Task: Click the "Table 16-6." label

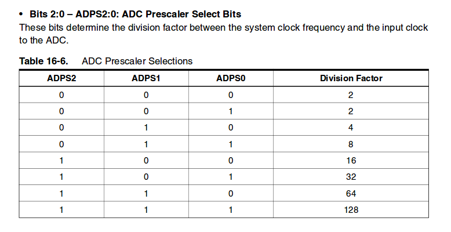Action: (43, 61)
